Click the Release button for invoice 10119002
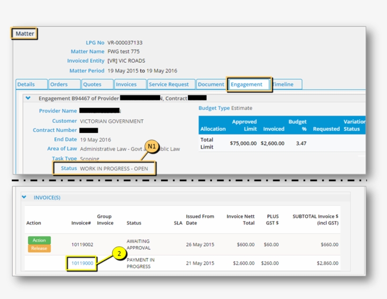Viewport: 387px width, 299px height. (39, 248)
